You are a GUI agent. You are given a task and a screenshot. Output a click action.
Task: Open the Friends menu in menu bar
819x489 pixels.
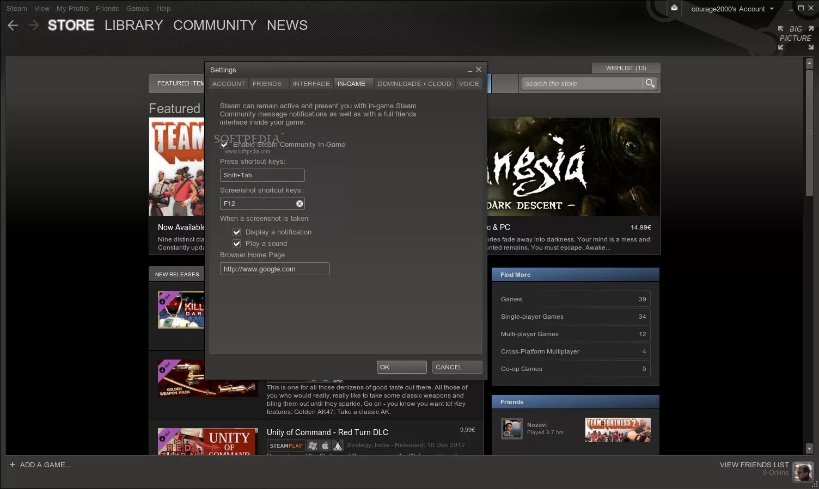point(107,9)
